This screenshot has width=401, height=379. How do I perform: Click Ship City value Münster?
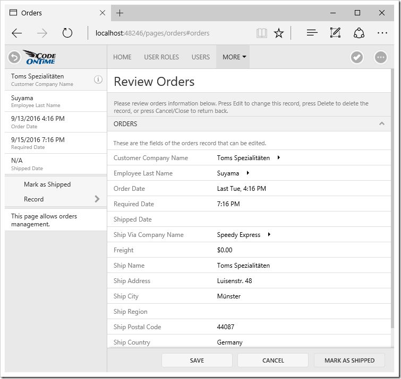click(x=228, y=296)
